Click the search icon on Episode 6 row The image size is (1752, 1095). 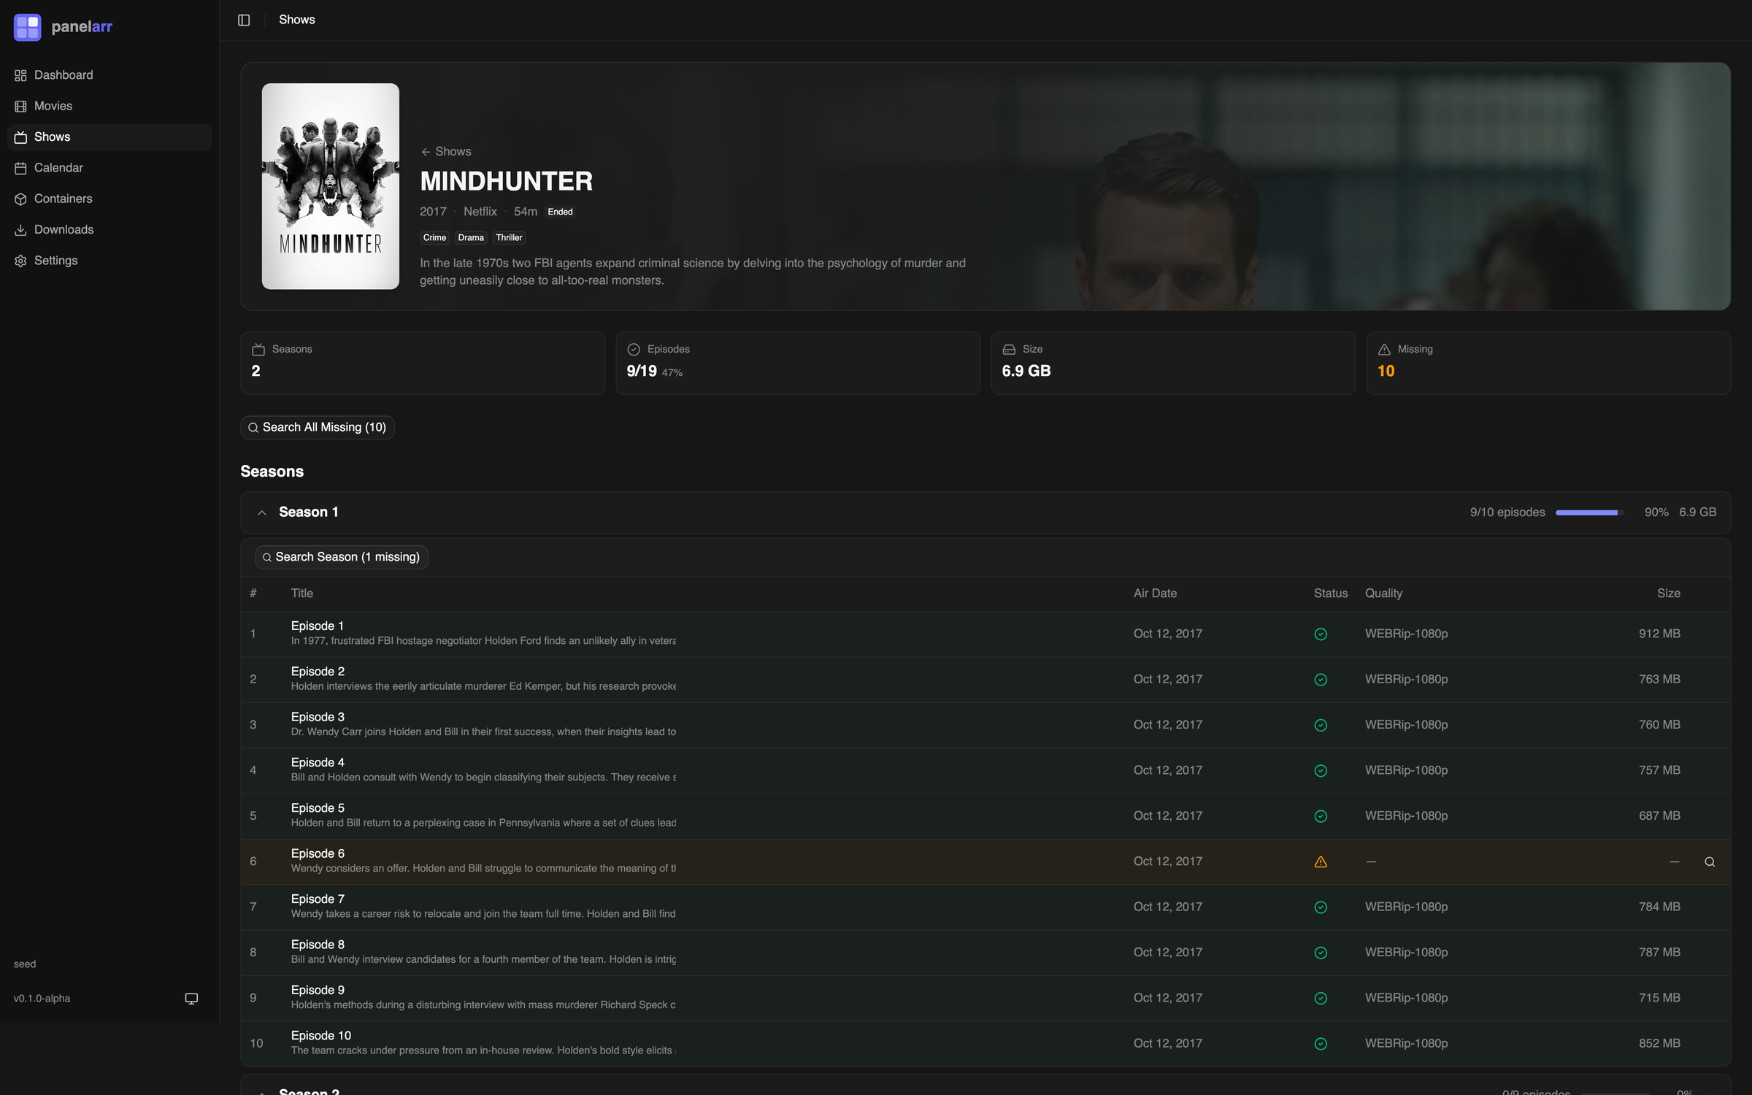pyautogui.click(x=1711, y=861)
